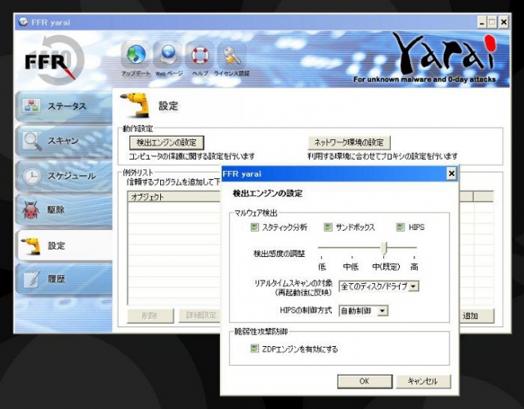Minimize the FFR yarai main window
The image size is (524, 409).
click(x=481, y=23)
